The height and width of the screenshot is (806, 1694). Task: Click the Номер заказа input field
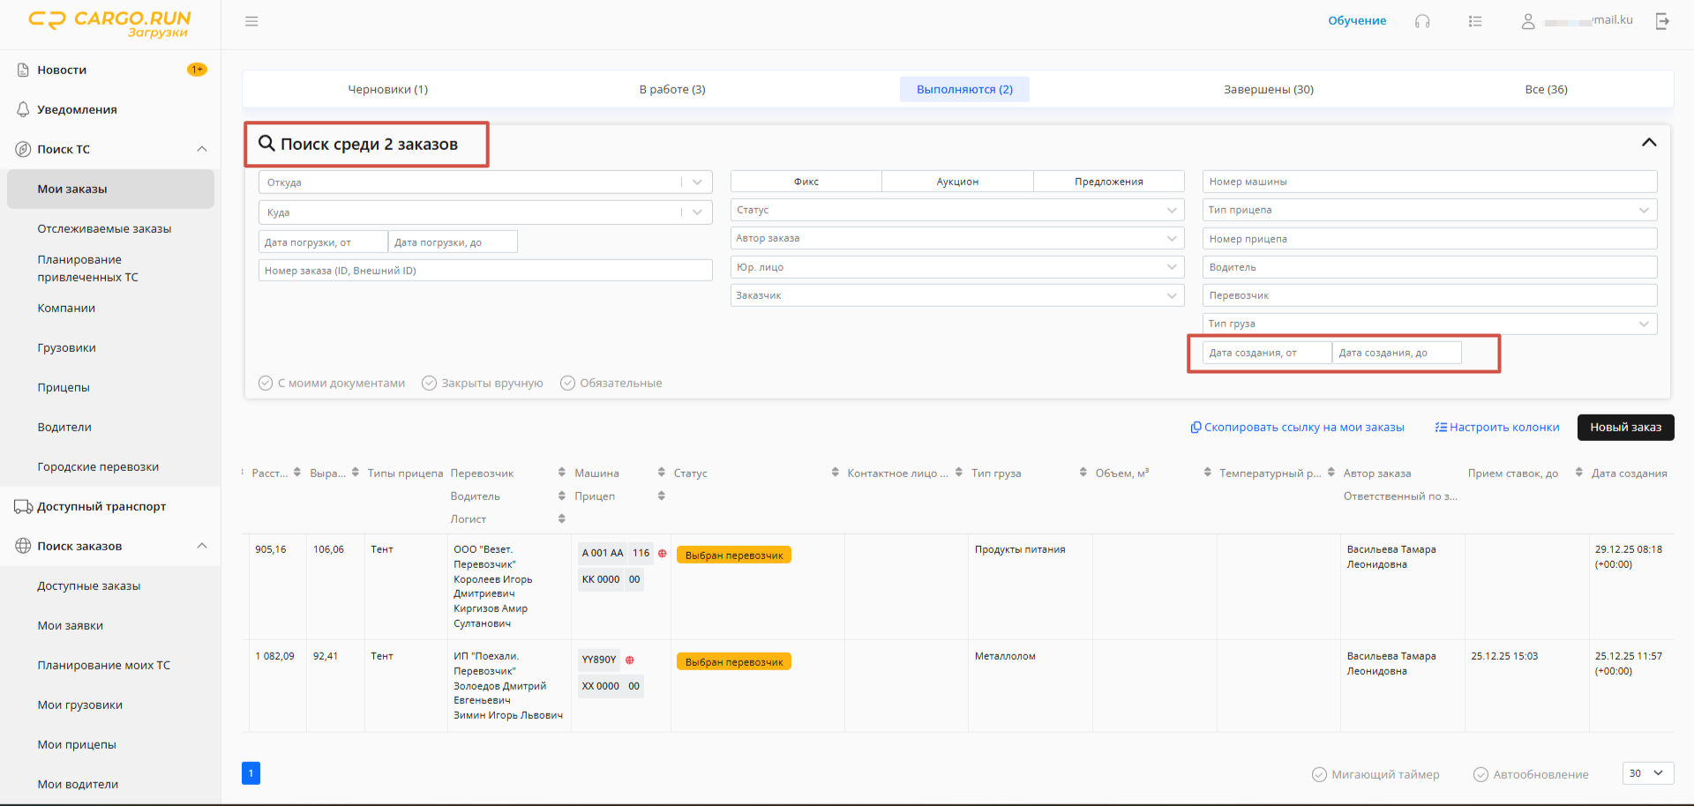[485, 270]
